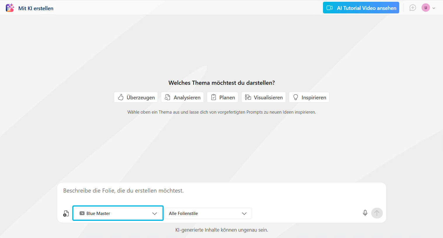Click the Welches Thema möchtest du darstellen heading
The width and height of the screenshot is (443, 238).
coord(222,83)
